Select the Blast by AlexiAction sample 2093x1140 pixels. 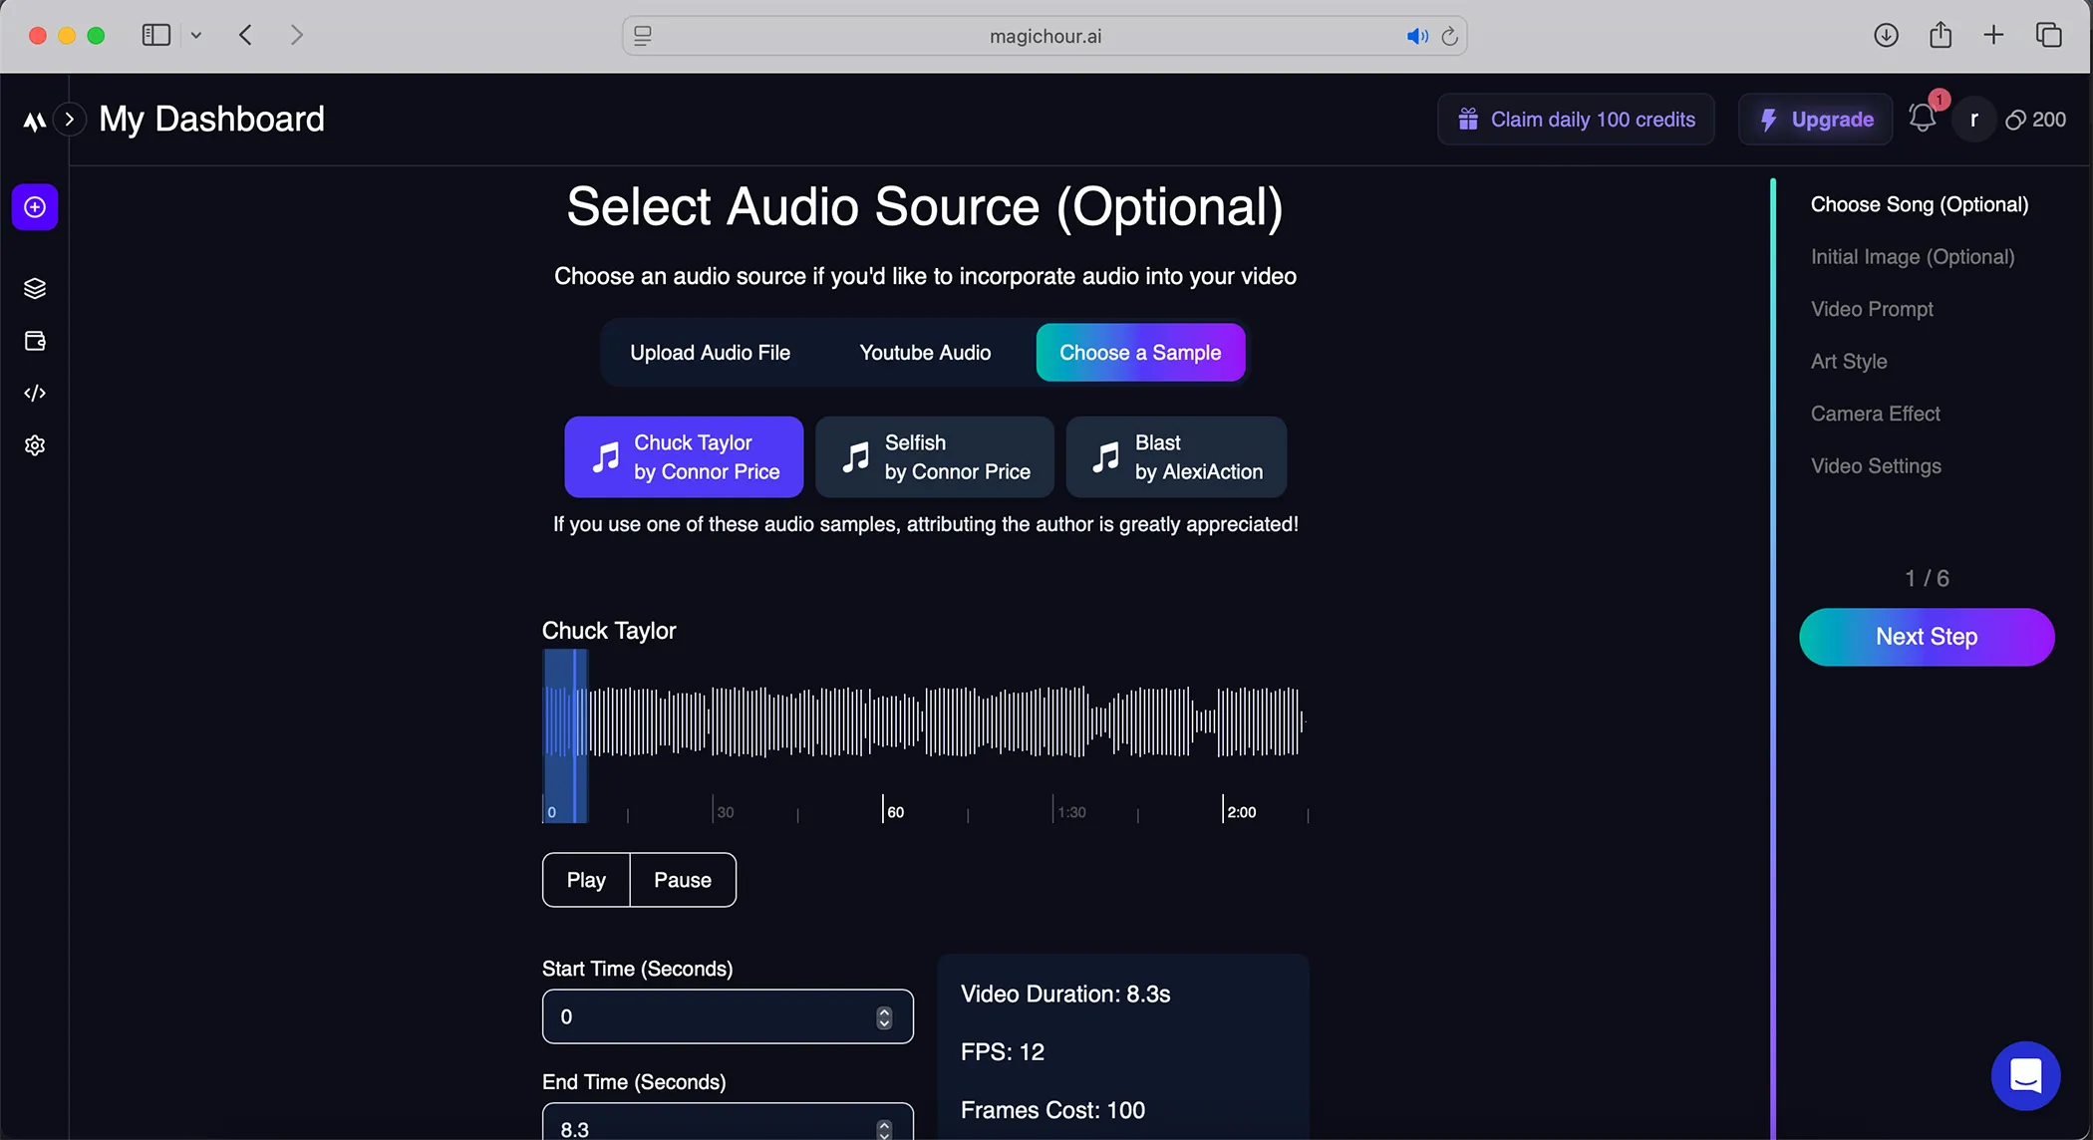1175,456
